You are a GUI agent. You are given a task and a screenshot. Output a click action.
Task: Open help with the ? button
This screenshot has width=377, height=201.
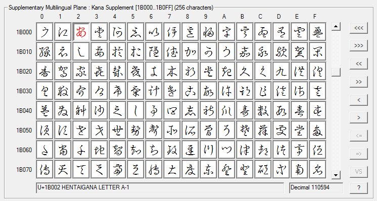(x=358, y=188)
